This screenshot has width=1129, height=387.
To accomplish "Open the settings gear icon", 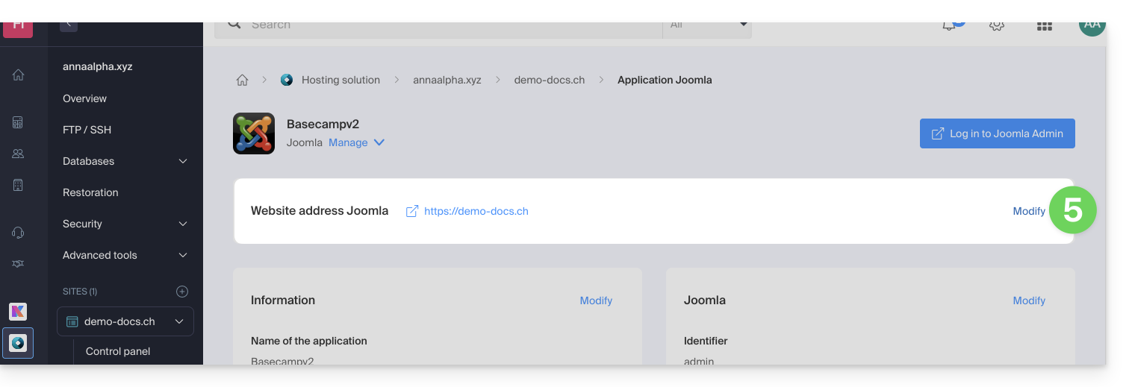I will point(996,25).
